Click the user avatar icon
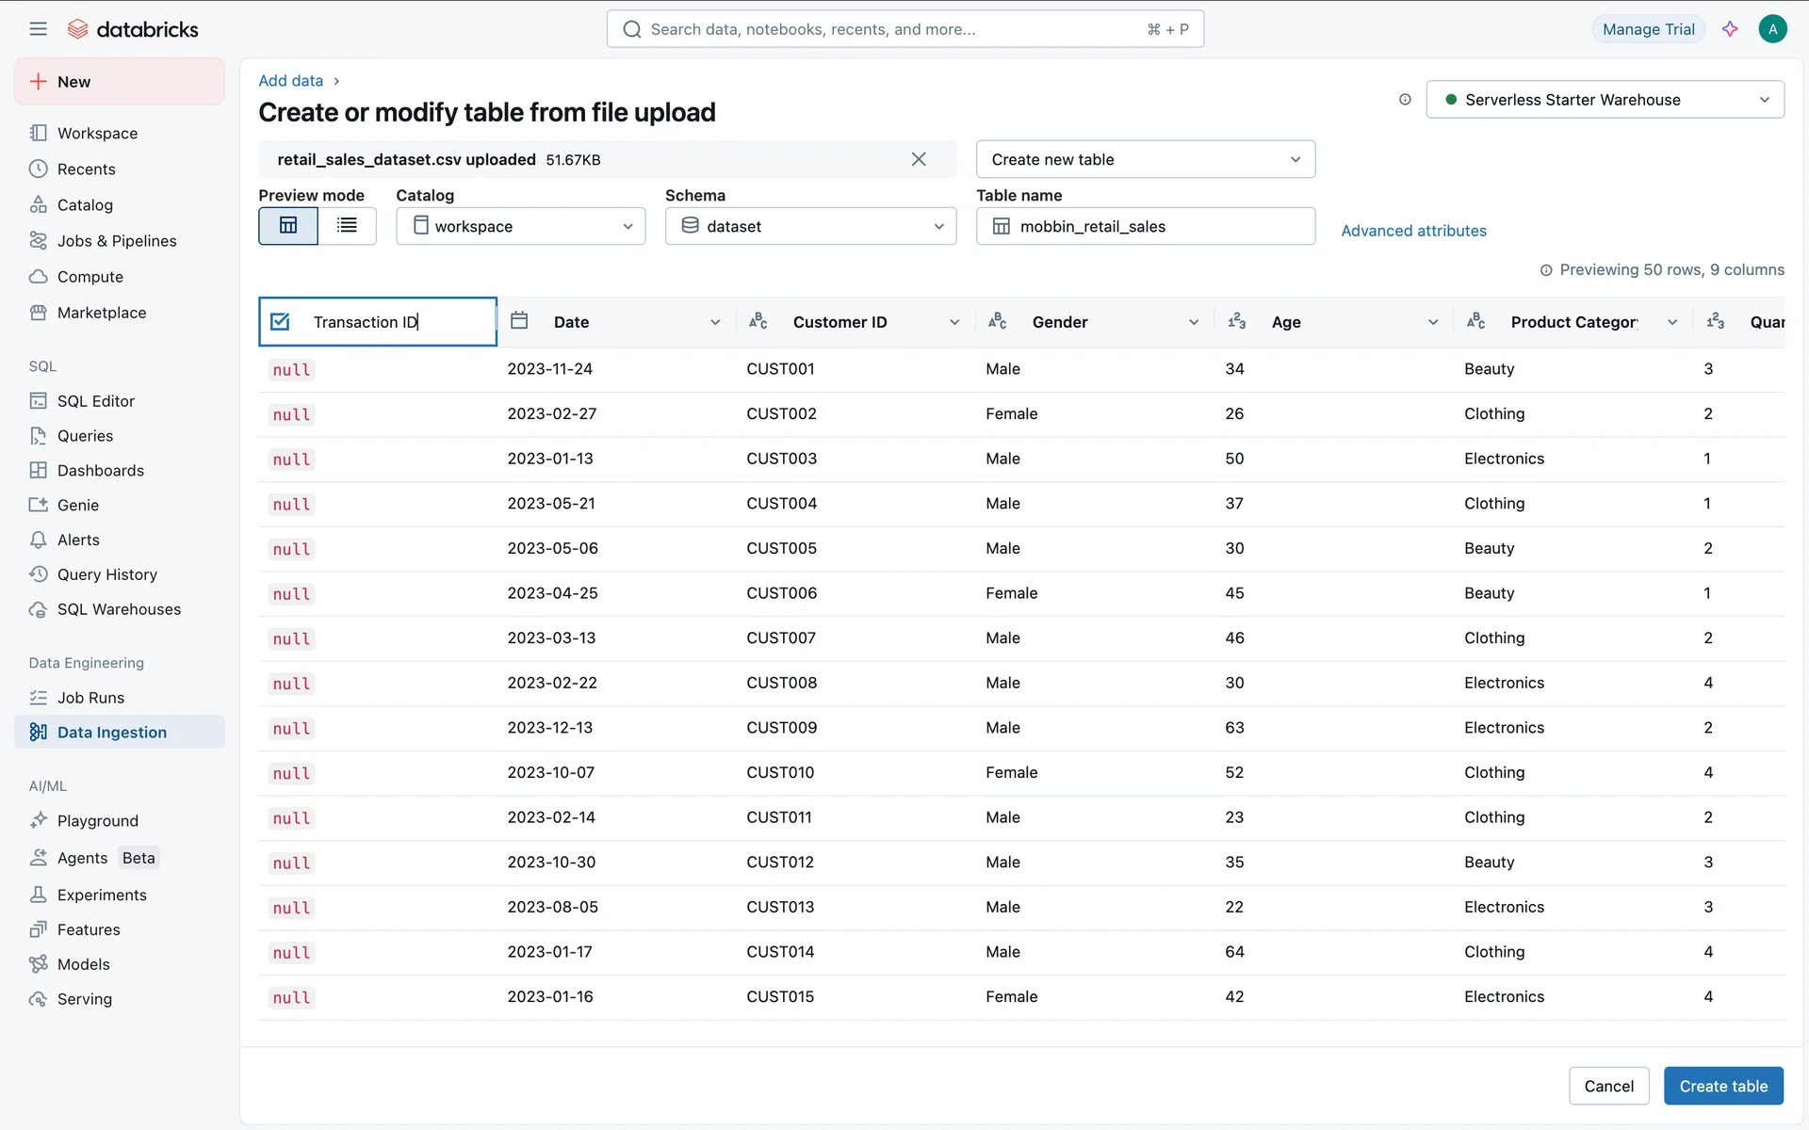The width and height of the screenshot is (1809, 1130). [x=1772, y=29]
